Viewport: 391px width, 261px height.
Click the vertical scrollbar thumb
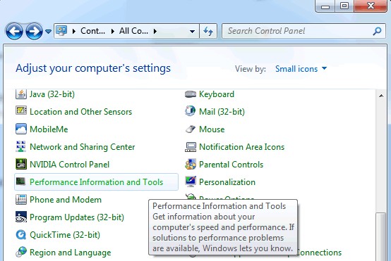(x=381, y=236)
